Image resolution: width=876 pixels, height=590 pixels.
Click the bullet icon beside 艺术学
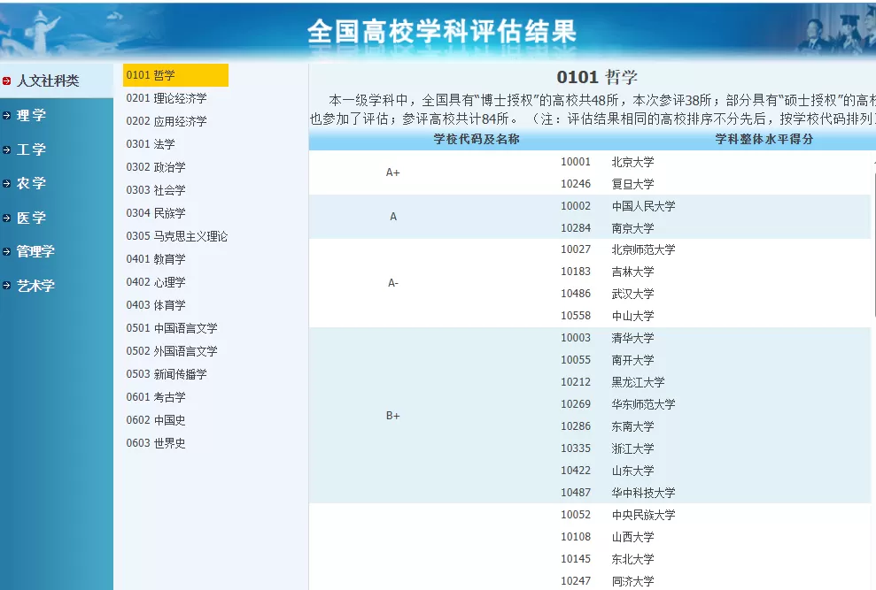[7, 286]
